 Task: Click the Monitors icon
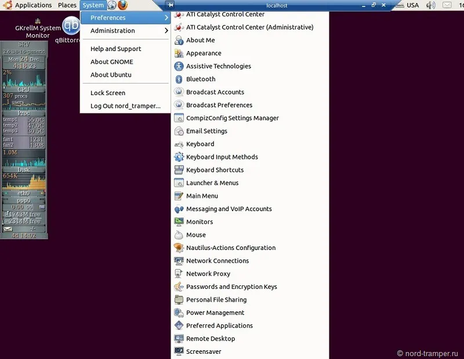click(x=179, y=222)
